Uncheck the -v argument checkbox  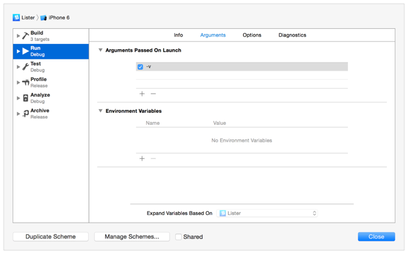coord(140,67)
